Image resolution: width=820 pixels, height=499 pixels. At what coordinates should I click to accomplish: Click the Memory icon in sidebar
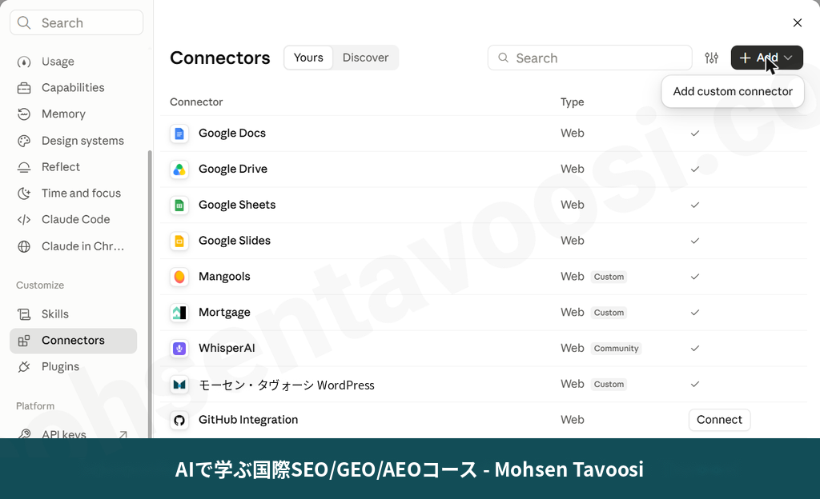point(24,114)
